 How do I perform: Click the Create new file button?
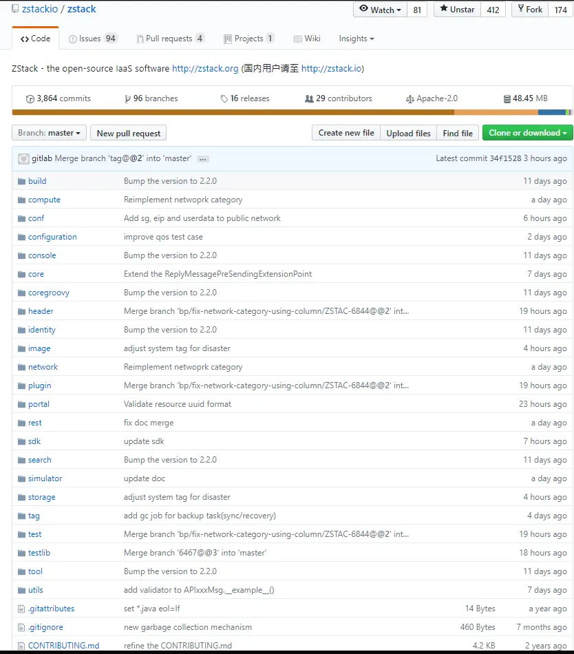(x=346, y=133)
